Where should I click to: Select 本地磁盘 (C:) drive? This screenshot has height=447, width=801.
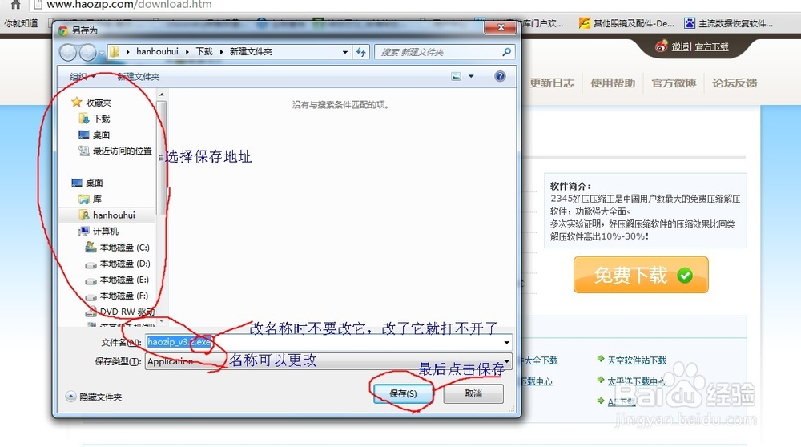[x=118, y=248]
